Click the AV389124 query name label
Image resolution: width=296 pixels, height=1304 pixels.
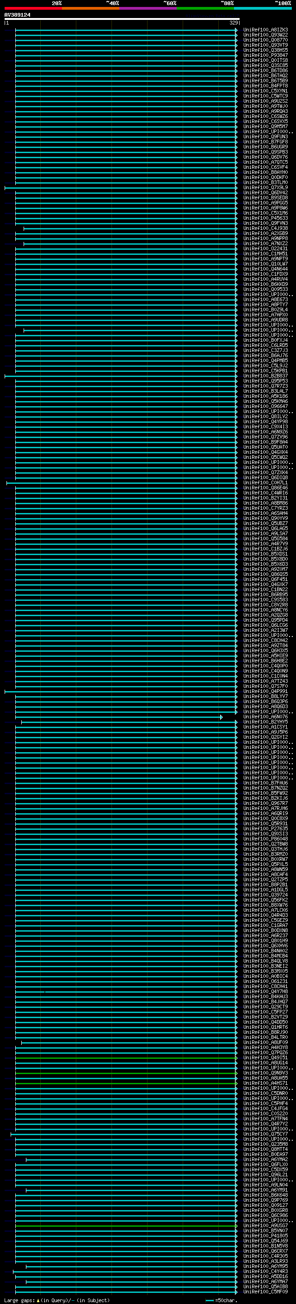17,15
